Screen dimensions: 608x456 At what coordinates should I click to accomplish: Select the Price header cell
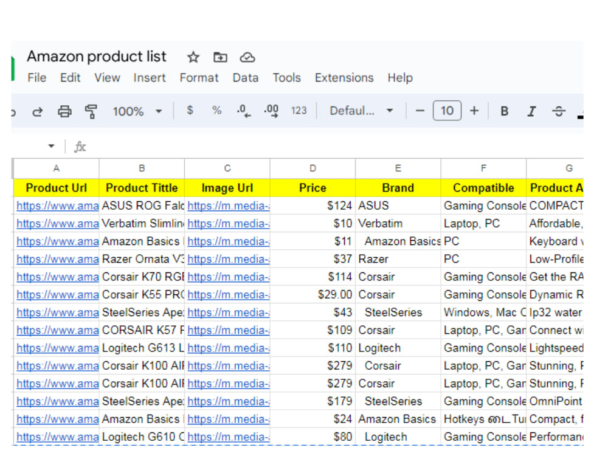click(313, 188)
